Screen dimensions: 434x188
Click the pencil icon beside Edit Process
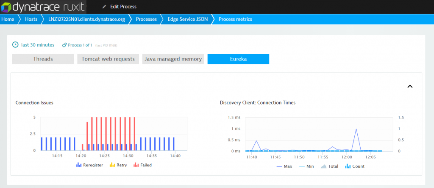pyautogui.click(x=104, y=7)
